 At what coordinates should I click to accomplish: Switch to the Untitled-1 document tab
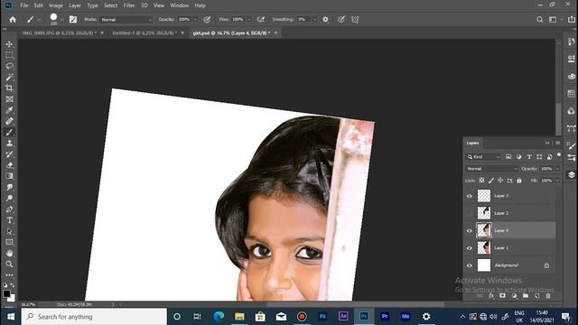[x=144, y=32]
